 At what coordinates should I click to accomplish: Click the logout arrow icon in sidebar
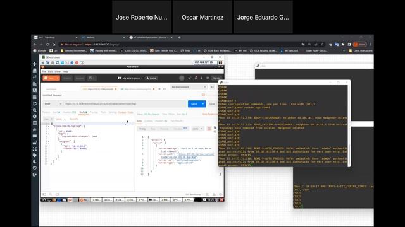click(35, 175)
